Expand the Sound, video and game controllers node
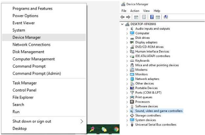205x135 pixels. [127, 111]
